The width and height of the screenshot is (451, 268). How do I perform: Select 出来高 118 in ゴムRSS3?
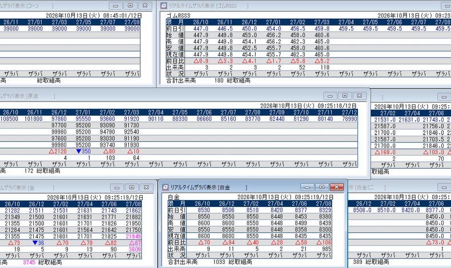click(x=325, y=67)
